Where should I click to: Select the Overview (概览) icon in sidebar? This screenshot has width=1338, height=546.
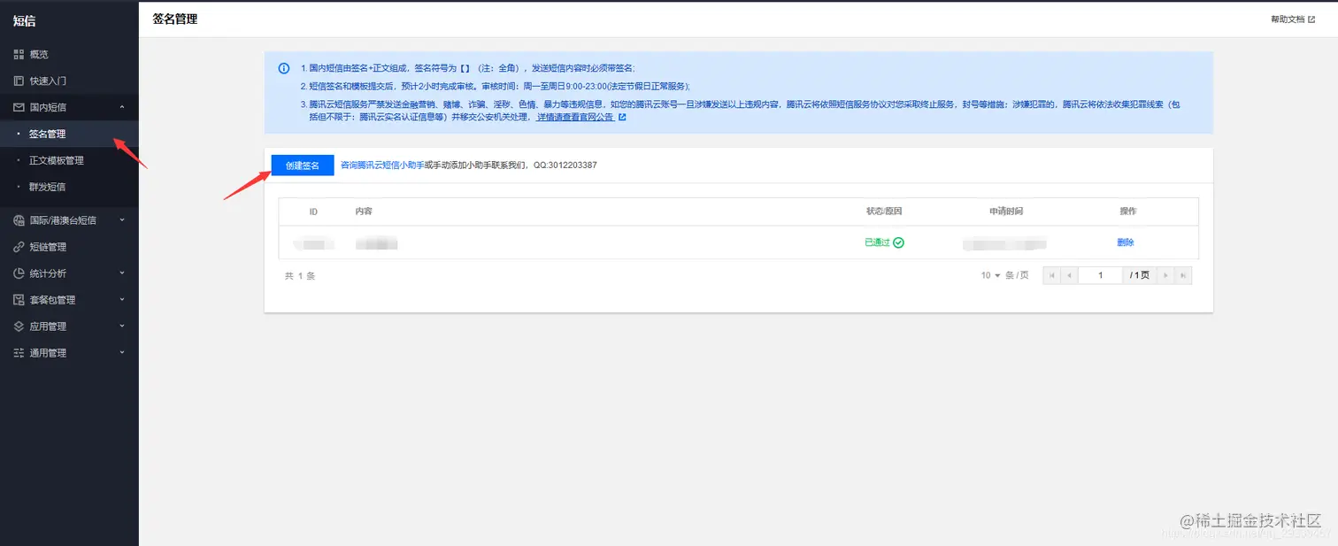19,54
